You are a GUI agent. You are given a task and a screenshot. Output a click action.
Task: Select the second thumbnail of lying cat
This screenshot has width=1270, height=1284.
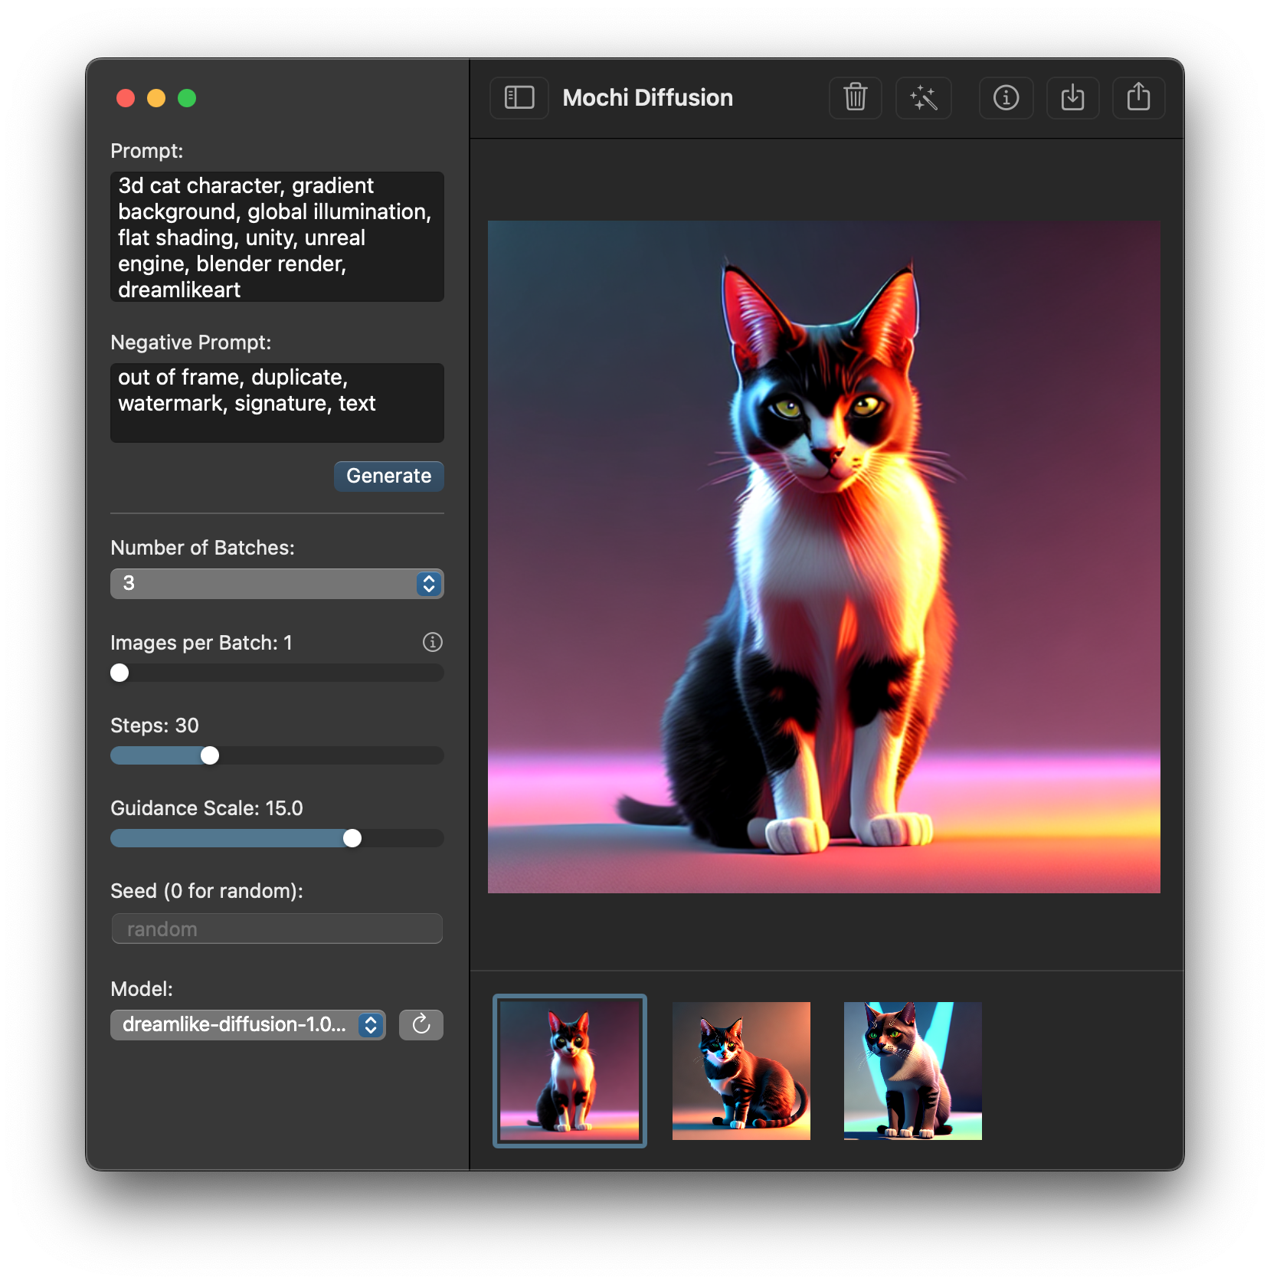coord(741,1071)
